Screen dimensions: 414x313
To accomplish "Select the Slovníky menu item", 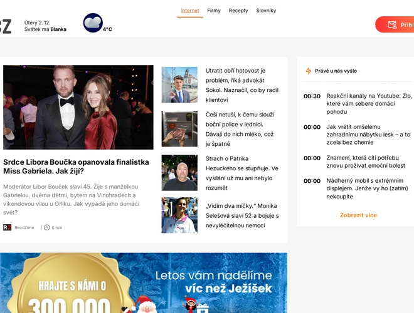I will [x=266, y=11].
